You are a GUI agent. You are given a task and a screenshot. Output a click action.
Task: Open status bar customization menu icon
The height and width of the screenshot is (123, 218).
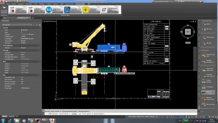click(x=216, y=117)
